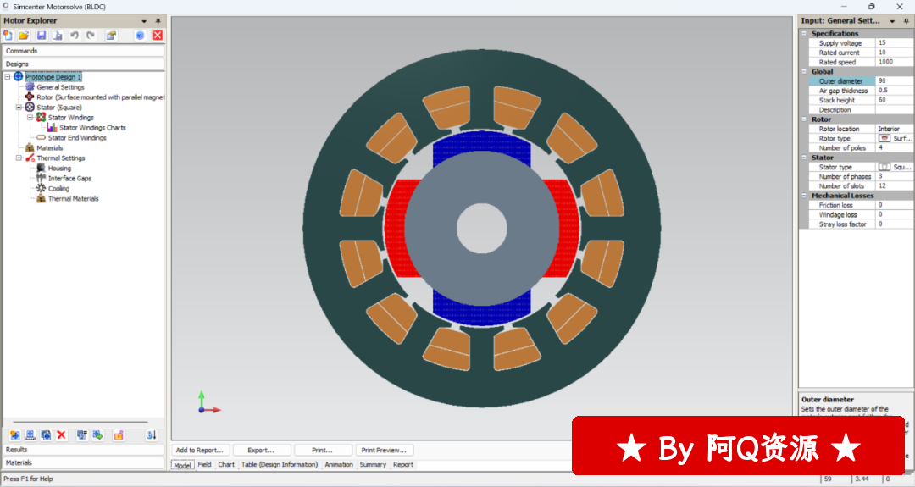Collapse the Thermal Settings tree node
The width and height of the screenshot is (915, 487).
coord(19,158)
